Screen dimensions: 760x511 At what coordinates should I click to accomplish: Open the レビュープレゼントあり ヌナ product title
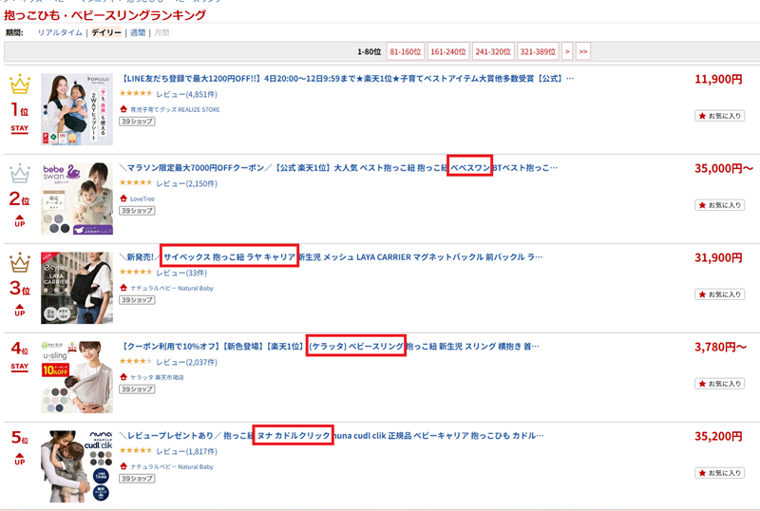[332, 435]
